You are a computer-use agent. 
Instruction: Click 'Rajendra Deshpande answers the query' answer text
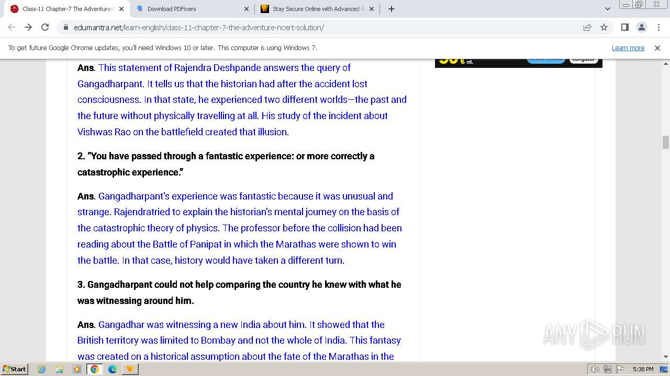[243, 100]
